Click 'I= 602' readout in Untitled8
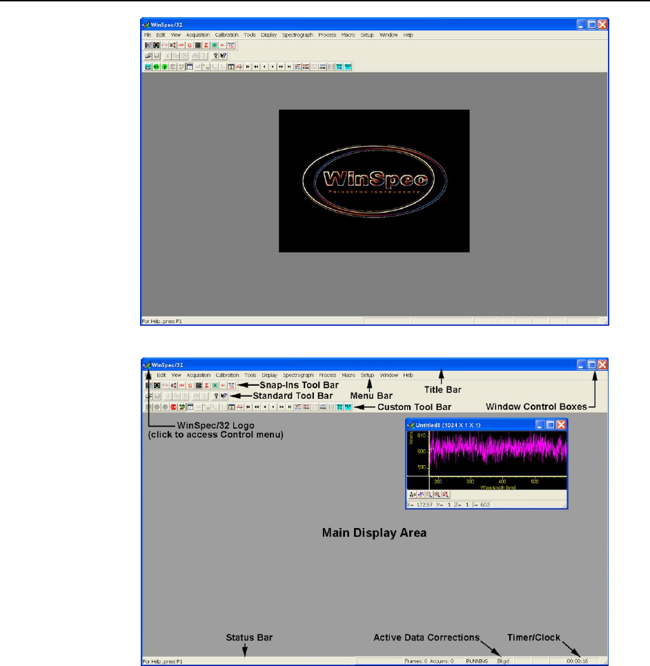Image resolution: width=650 pixels, height=666 pixels. (481, 505)
